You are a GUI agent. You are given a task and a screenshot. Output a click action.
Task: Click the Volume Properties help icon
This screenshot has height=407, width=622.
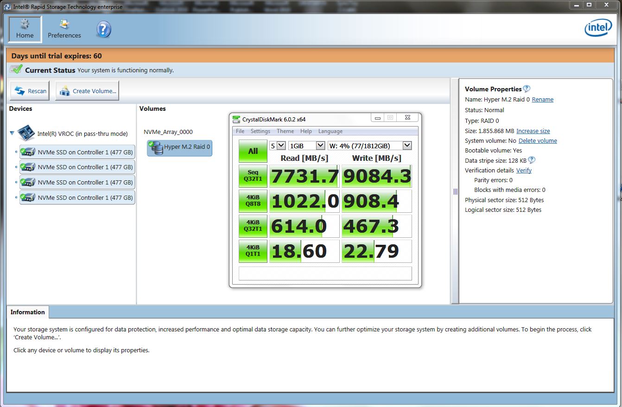(x=527, y=89)
